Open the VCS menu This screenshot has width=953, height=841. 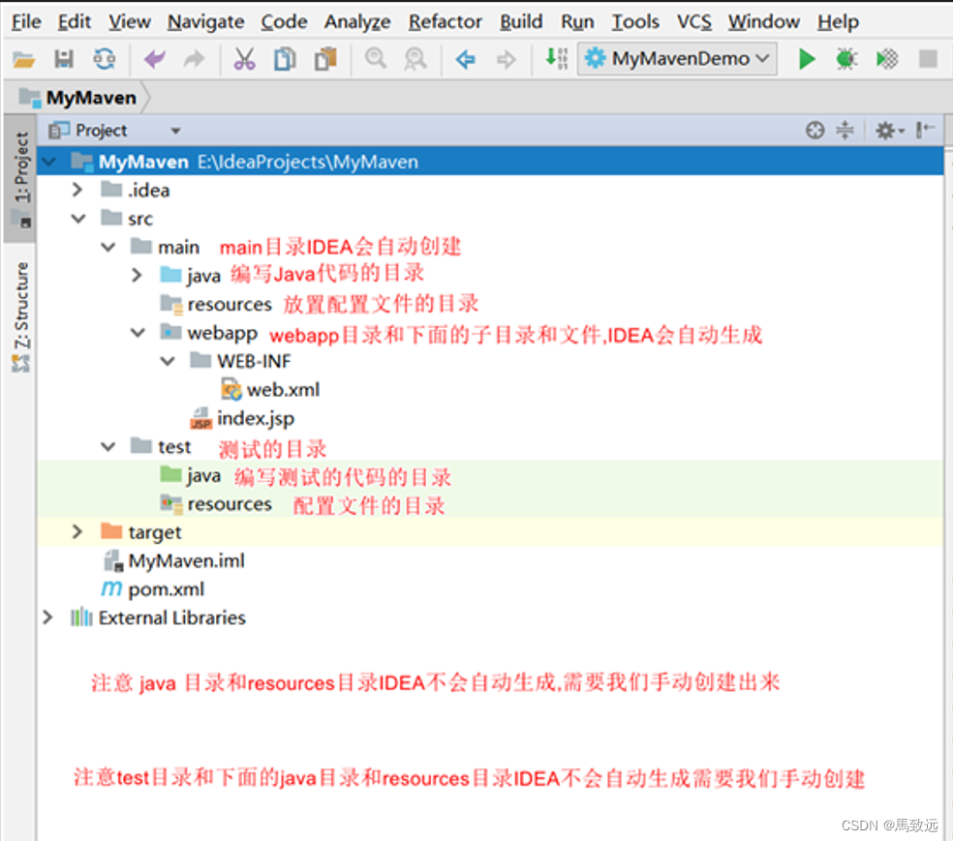click(694, 22)
